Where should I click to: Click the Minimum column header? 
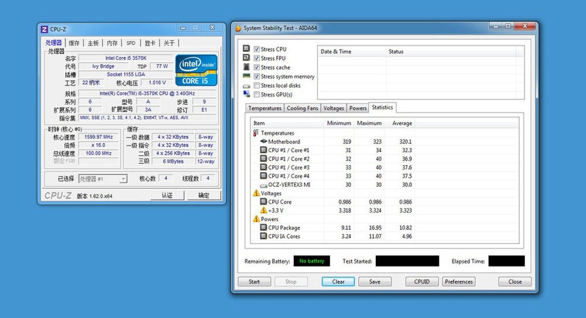coord(339,123)
